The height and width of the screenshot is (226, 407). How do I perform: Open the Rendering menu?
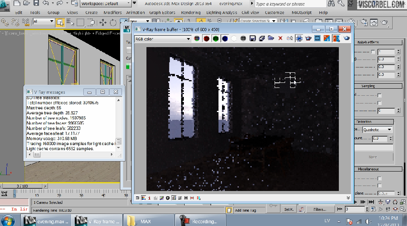[191, 12]
